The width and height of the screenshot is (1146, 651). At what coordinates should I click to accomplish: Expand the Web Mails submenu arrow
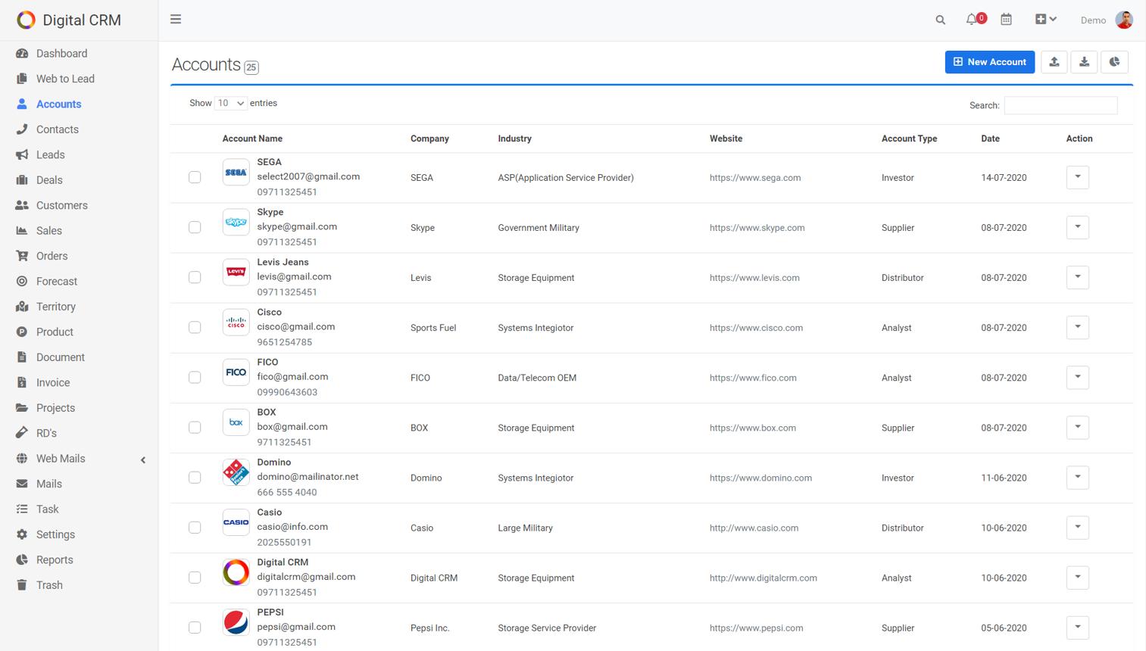tap(143, 459)
